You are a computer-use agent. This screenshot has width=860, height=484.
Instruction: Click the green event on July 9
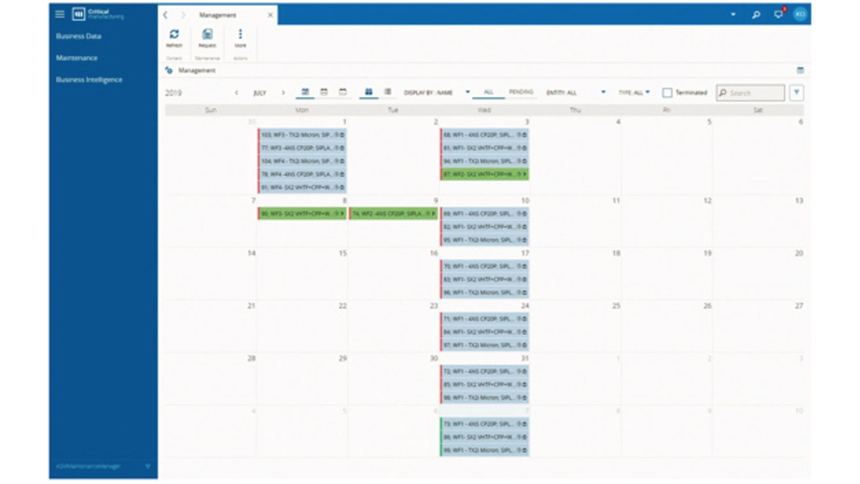pos(393,213)
